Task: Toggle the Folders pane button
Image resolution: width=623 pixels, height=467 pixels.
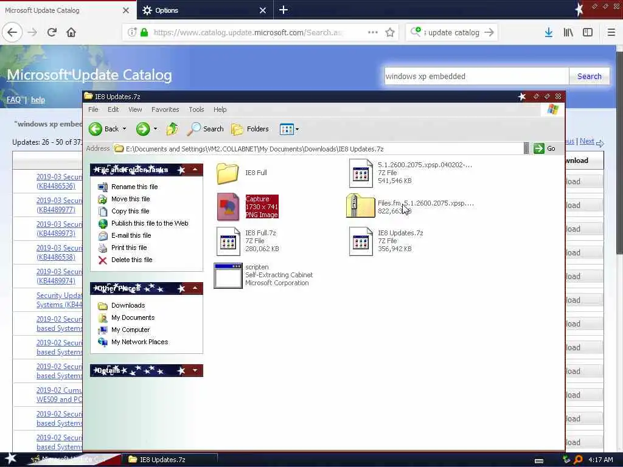Action: coord(250,129)
